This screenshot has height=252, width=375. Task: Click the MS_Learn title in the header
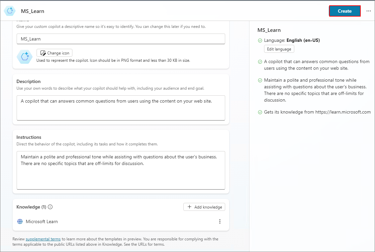pyautogui.click(x=33, y=11)
